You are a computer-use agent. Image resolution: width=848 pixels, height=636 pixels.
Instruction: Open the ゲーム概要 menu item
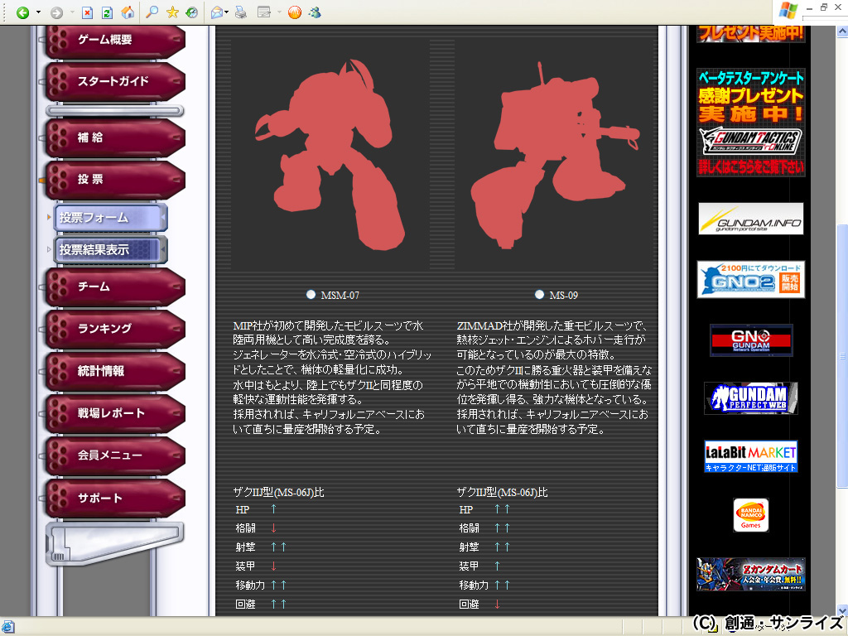[115, 41]
